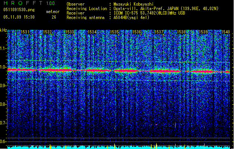Screen dimensions: 234x149
Task: Click the red carrier signal band near 1.0 kHz
Action: 119,70
